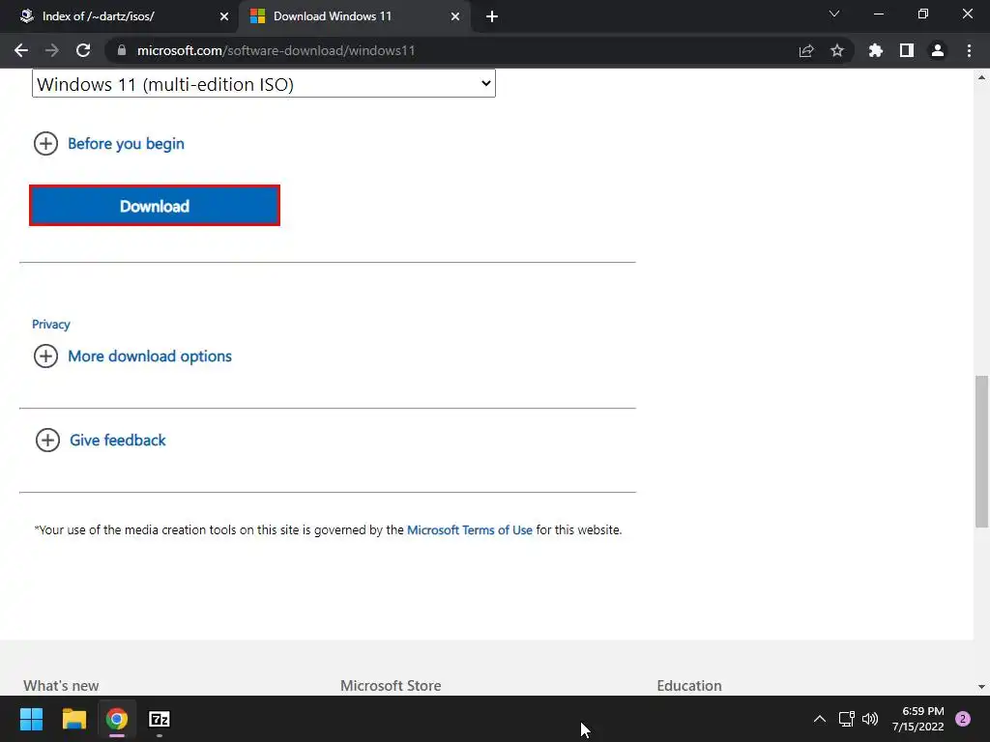
Task: Click the scrollbar down arrow
Action: coord(981,687)
